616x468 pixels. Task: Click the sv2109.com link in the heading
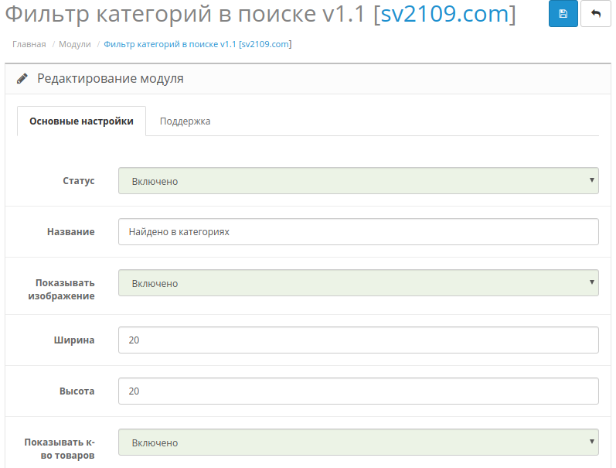pos(444,14)
